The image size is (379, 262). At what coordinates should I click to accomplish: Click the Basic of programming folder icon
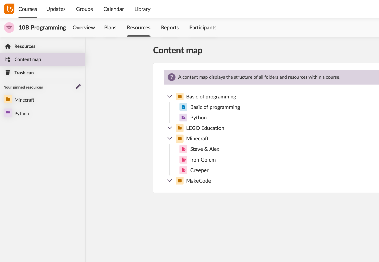pyautogui.click(x=180, y=97)
